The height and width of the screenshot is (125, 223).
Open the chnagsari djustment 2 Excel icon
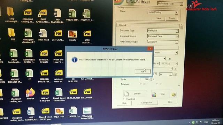coord(28,36)
